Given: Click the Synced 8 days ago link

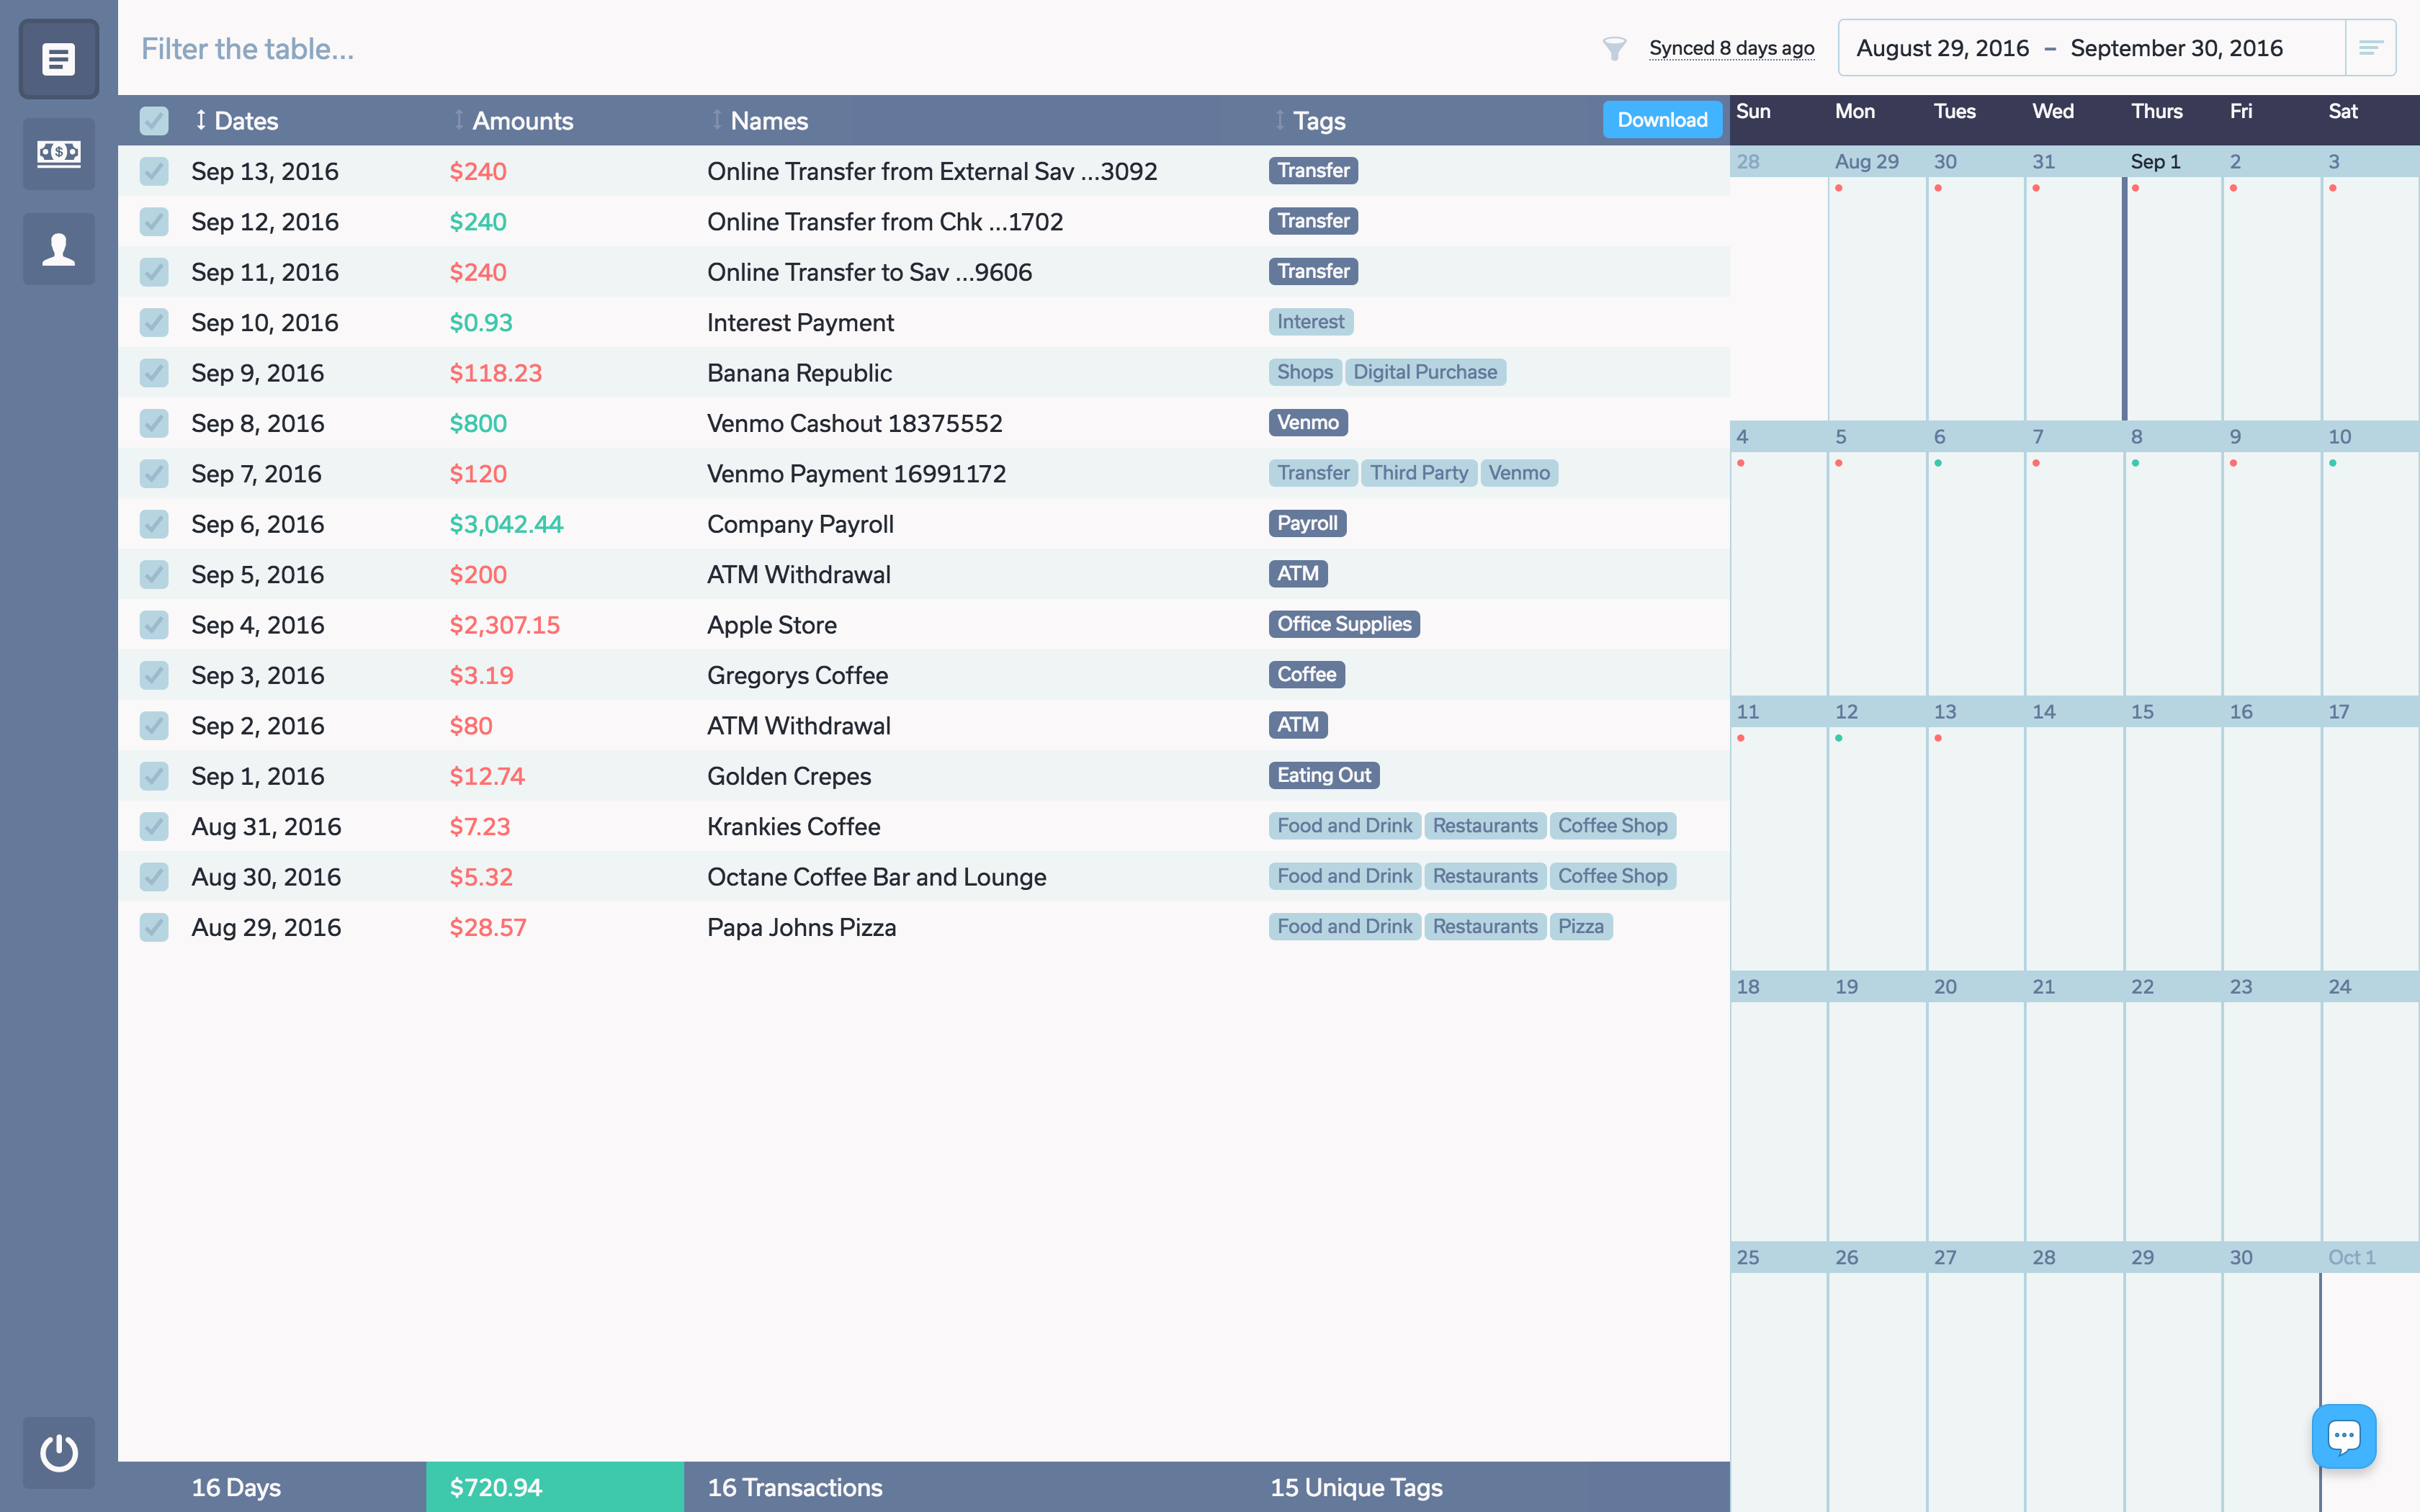Looking at the screenshot, I should (1731, 48).
